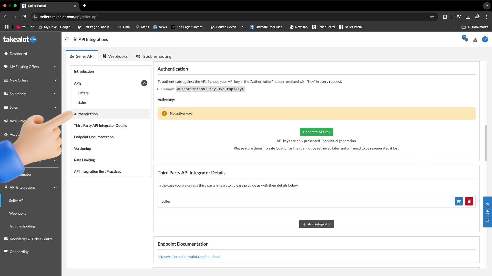Click the Generate API key button

[x=316, y=132]
